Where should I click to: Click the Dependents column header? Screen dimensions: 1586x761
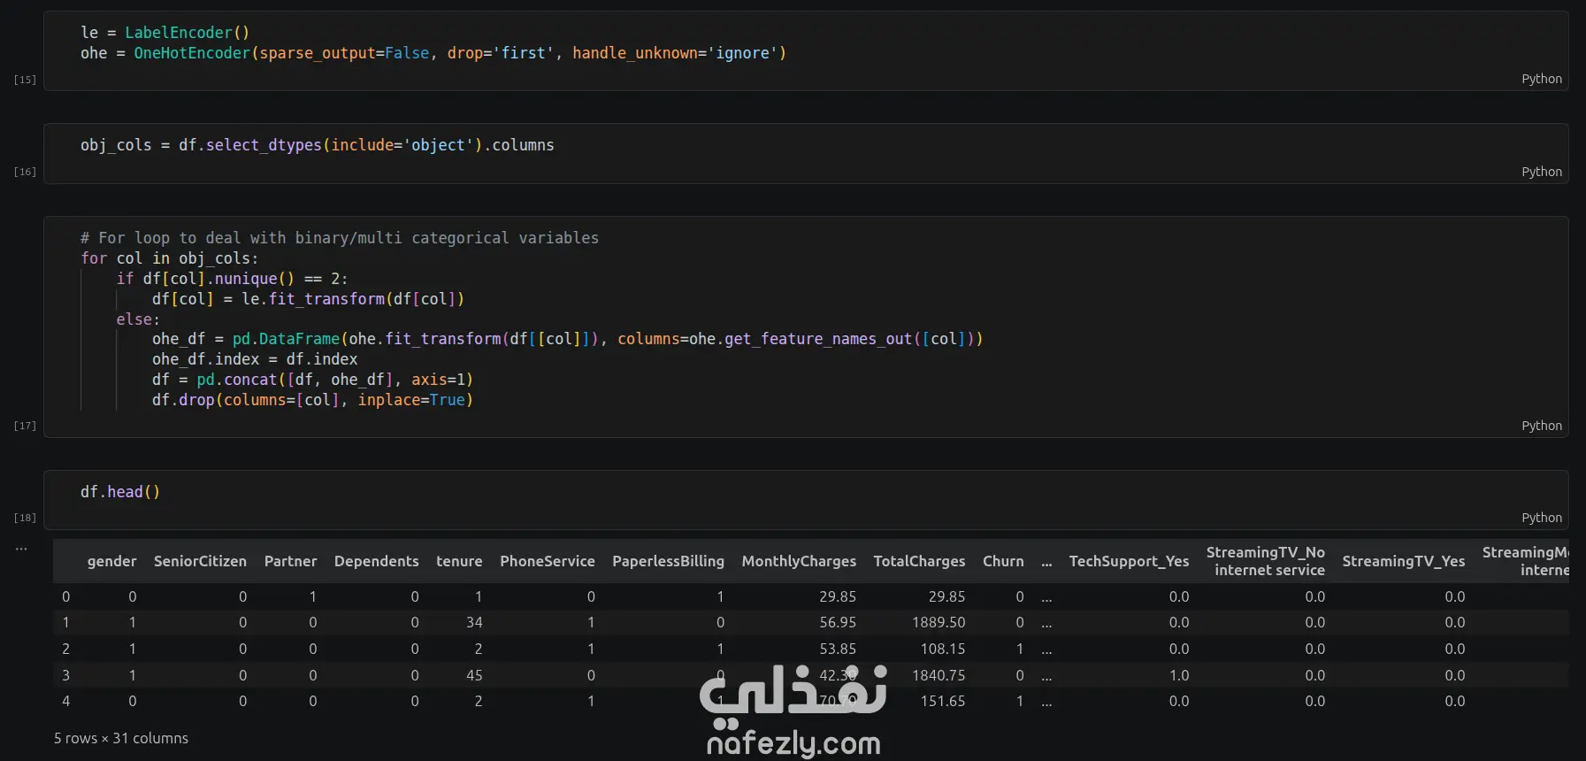[x=376, y=561]
